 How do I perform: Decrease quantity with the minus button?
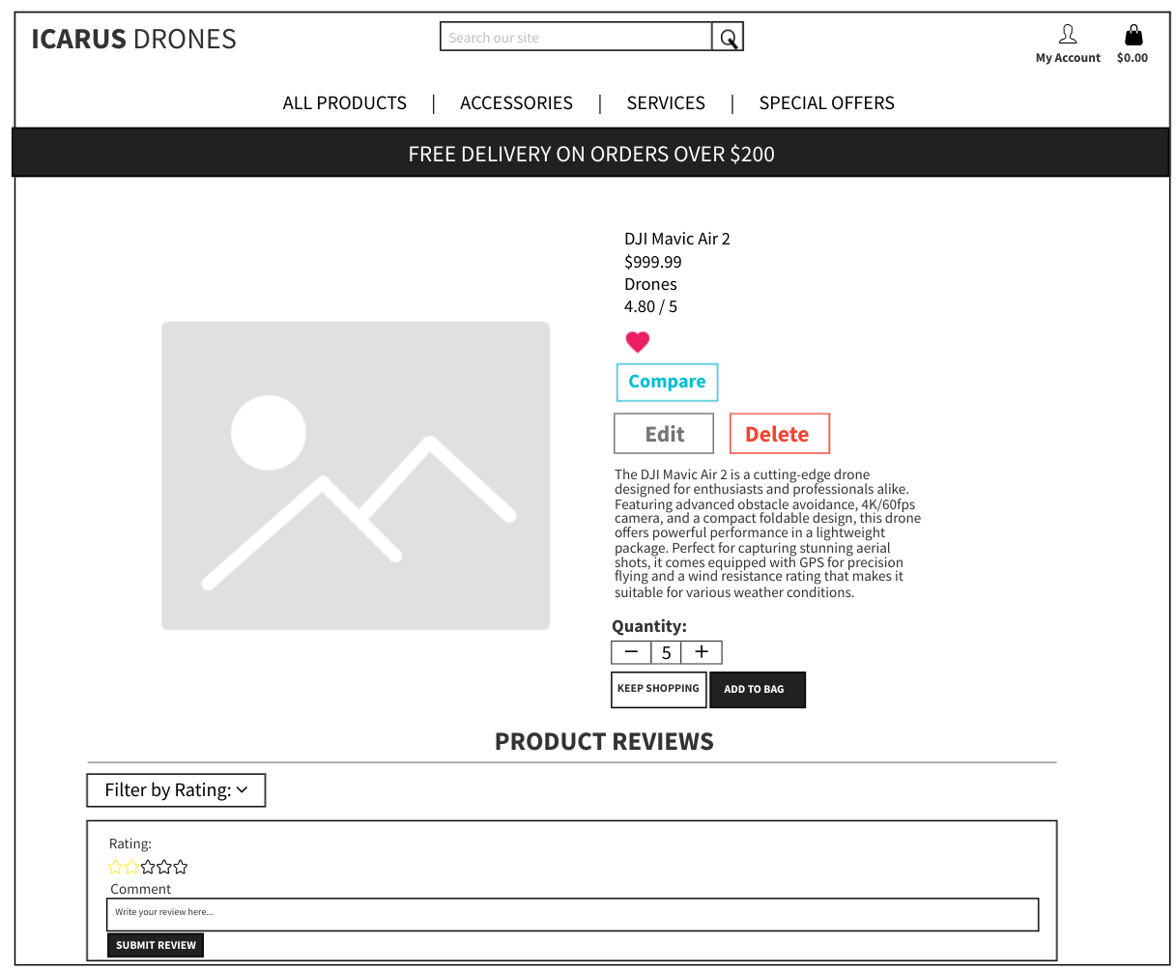(x=631, y=652)
